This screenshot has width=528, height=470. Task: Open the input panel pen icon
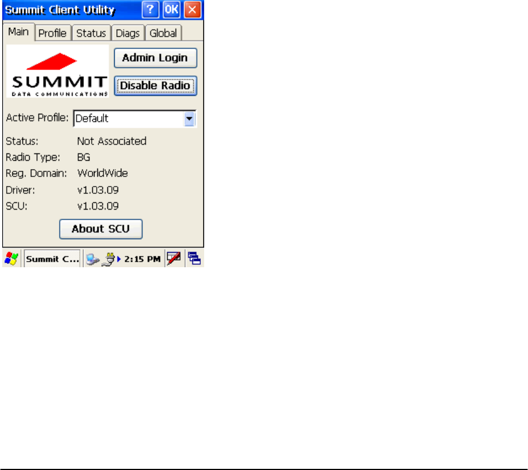pyautogui.click(x=174, y=259)
